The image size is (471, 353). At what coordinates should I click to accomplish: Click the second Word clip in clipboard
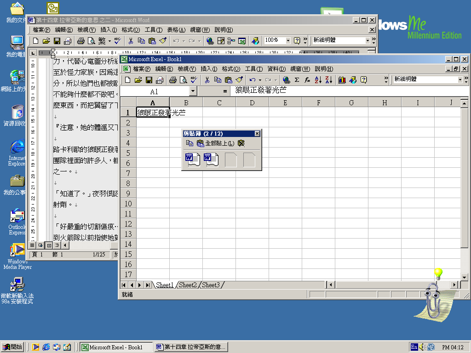(211, 159)
